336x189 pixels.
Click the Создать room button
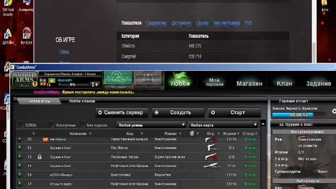click(x=178, y=112)
